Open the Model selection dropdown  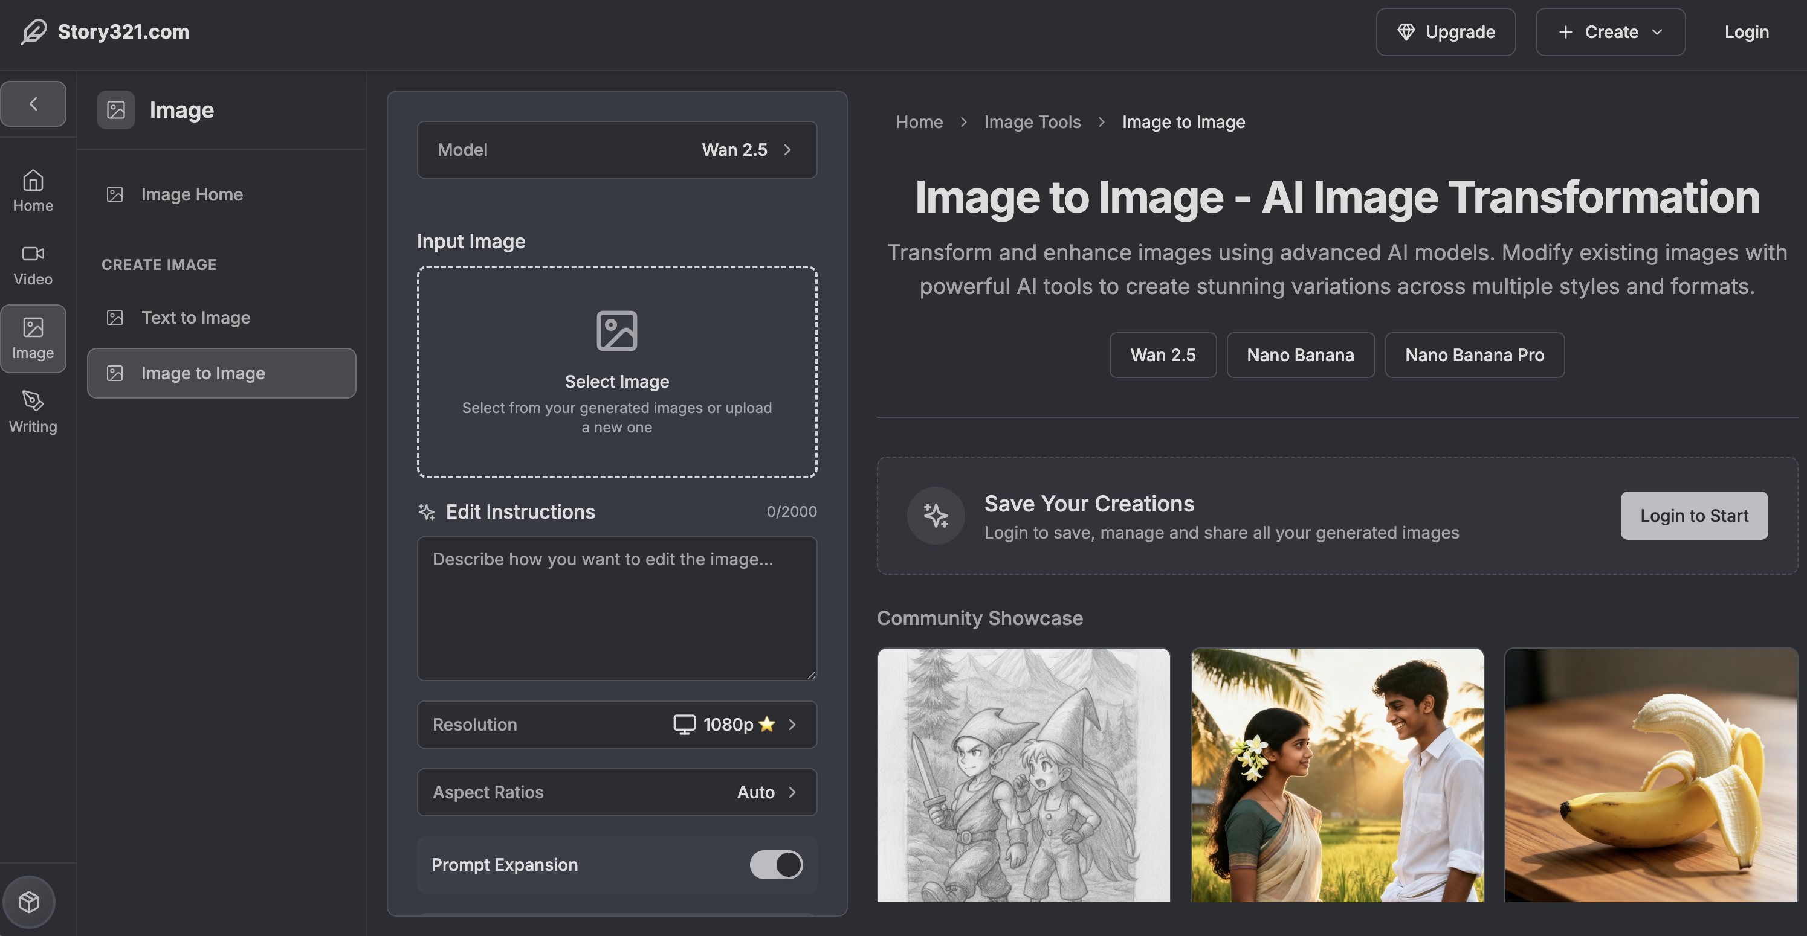616,149
